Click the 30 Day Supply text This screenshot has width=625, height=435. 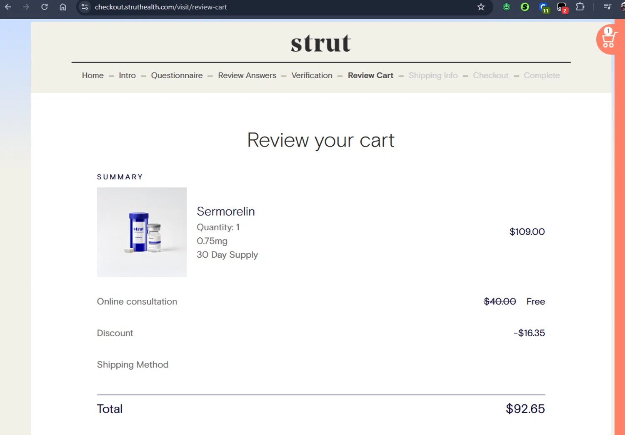227,255
